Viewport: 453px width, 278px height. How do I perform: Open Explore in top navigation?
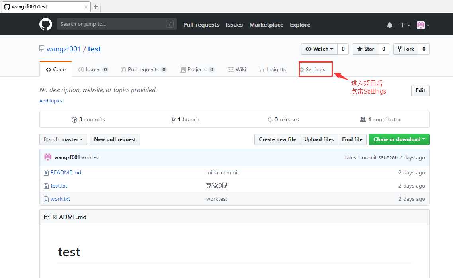click(x=300, y=25)
